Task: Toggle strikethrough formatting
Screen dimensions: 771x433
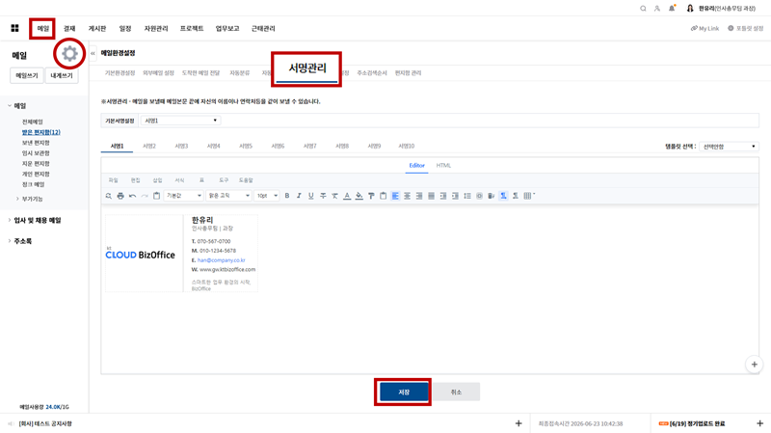Action: [323, 196]
